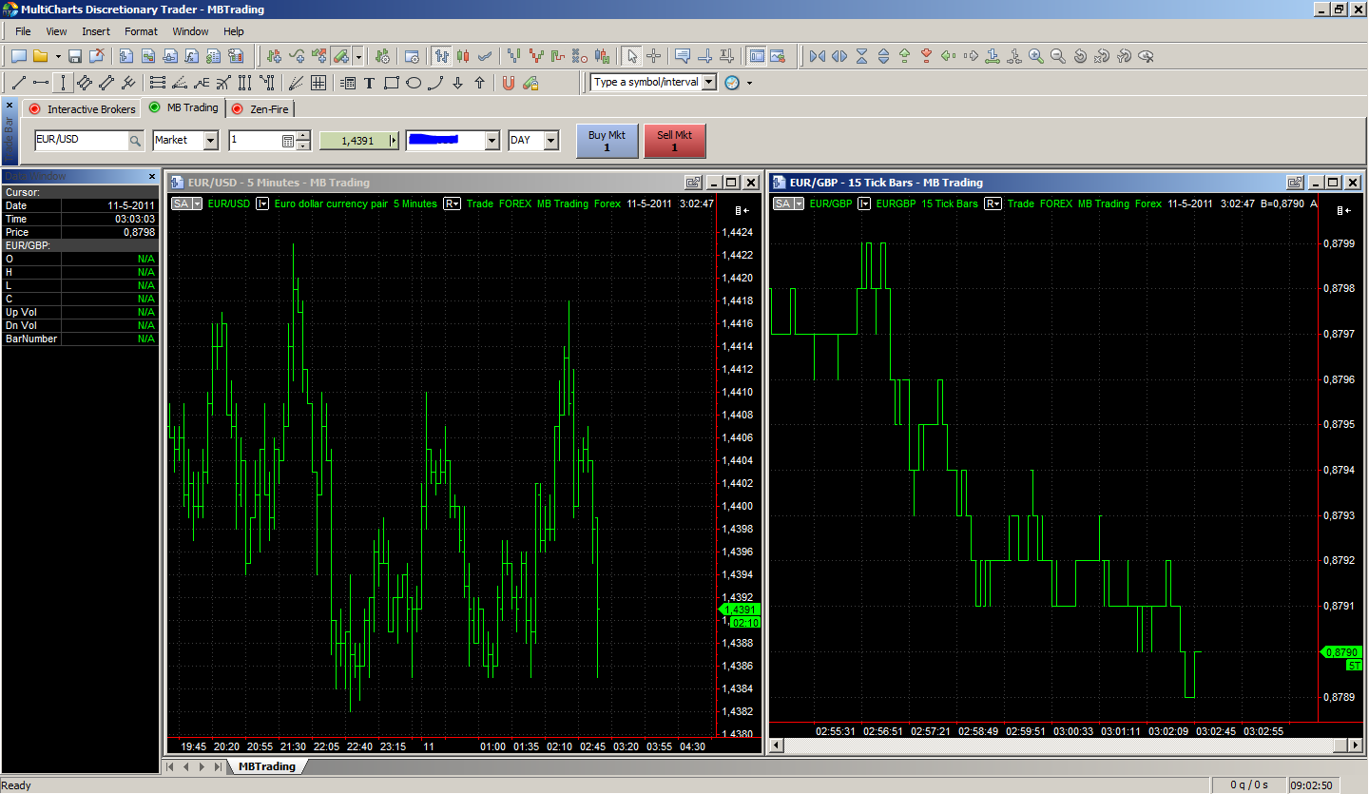
Task: Click the red down arrow toolbar icon
Action: coord(926,56)
